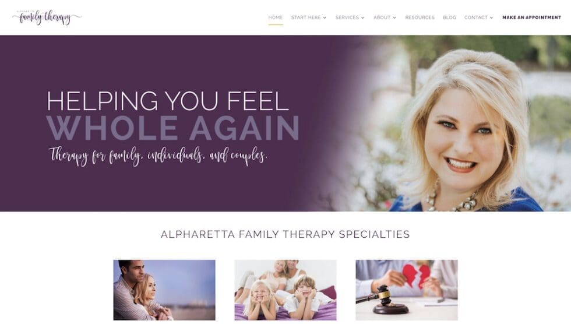Image resolution: width=571 pixels, height=324 pixels.
Task: Select the broken heart and gavel thumbnail
Action: click(407, 290)
